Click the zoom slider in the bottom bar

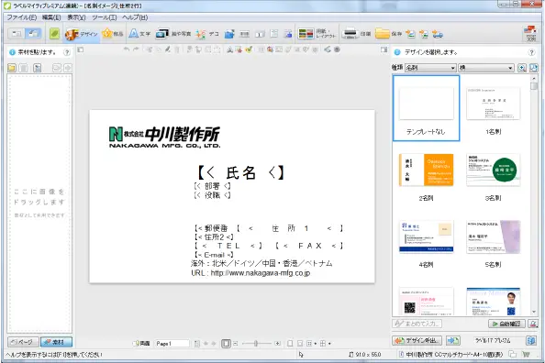[257, 344]
